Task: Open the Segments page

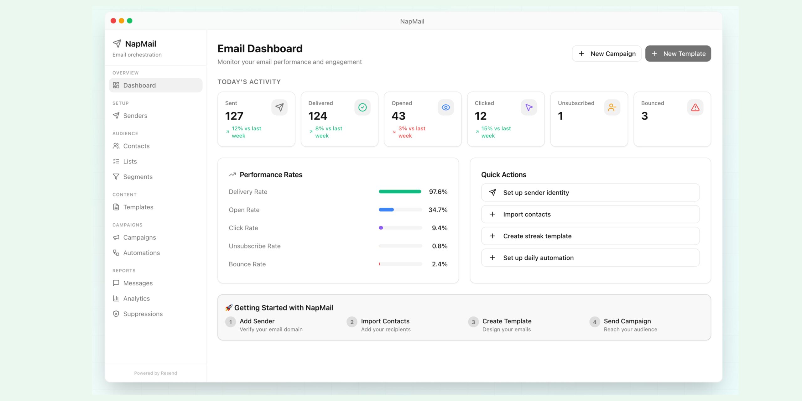Action: [138, 177]
